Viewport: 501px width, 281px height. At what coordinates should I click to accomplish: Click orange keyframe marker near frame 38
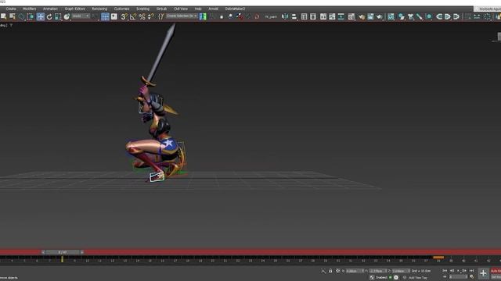(x=438, y=257)
